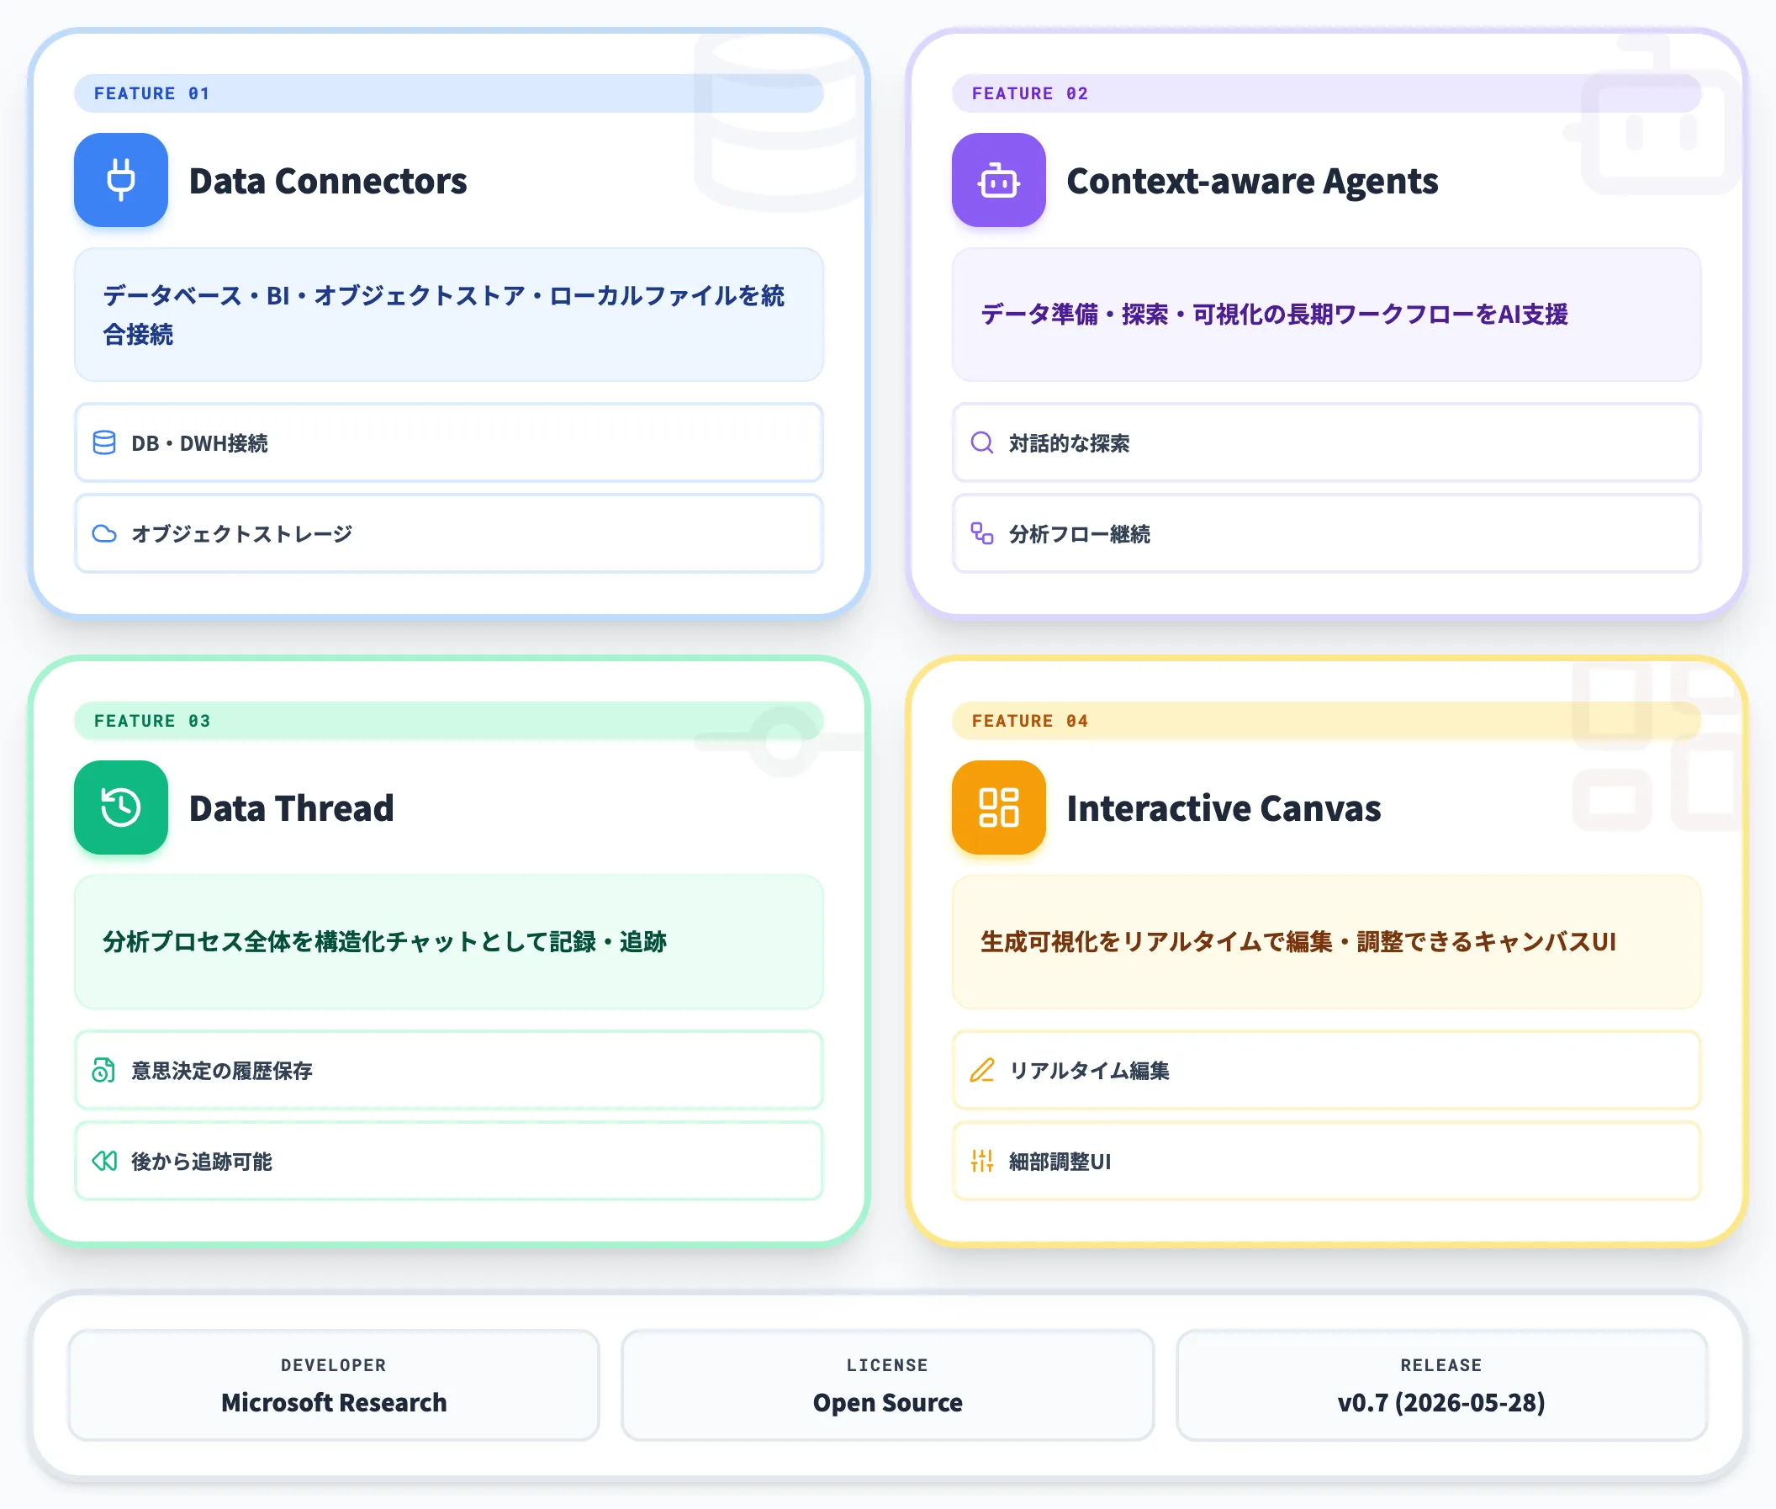Click the 対話的な探索 label
Image resolution: width=1776 pixels, height=1509 pixels.
point(1069,443)
